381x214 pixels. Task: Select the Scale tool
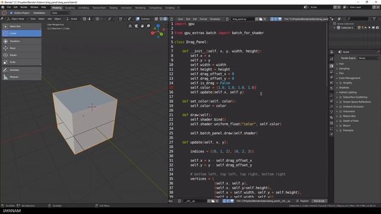(21, 62)
